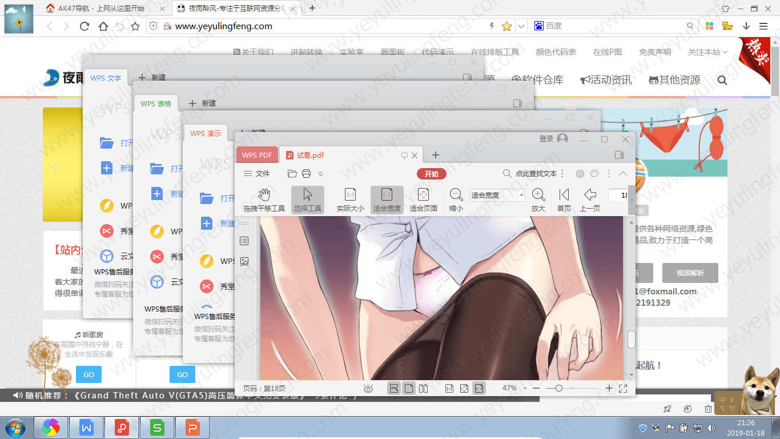Click the PDF vertical scrollbar thumb

631,340
